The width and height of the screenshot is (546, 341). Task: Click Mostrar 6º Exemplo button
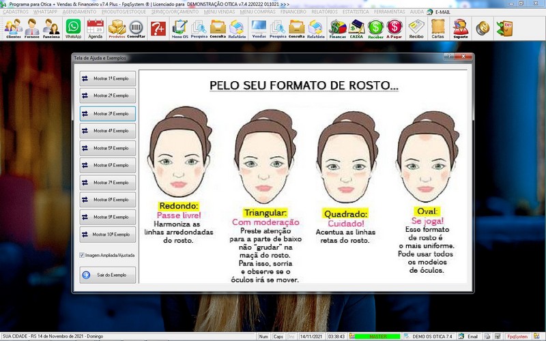click(108, 165)
